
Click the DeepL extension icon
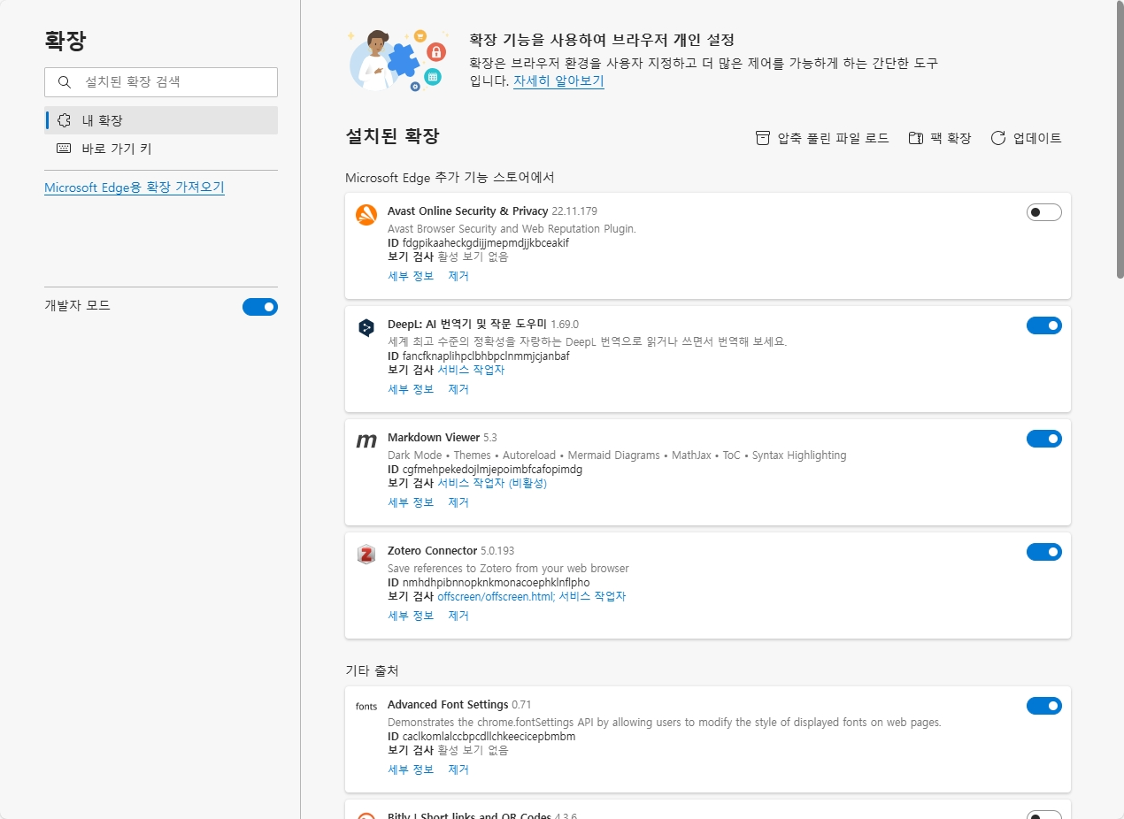tap(366, 328)
